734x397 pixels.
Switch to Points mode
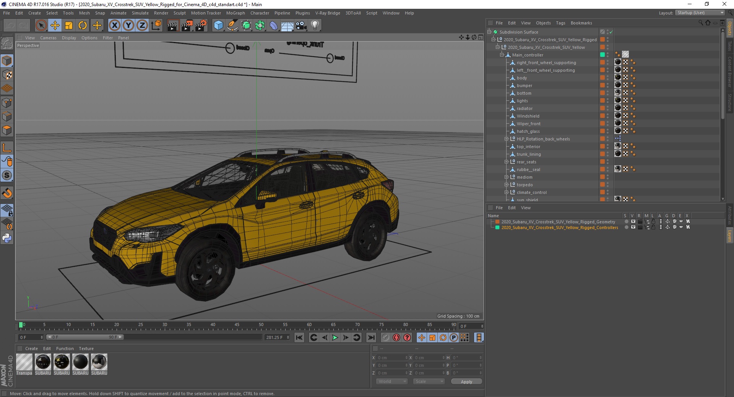7,102
